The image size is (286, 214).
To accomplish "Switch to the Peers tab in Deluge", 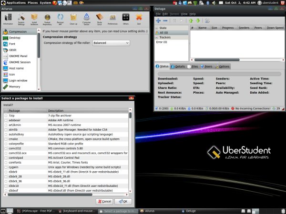I will (206, 67).
